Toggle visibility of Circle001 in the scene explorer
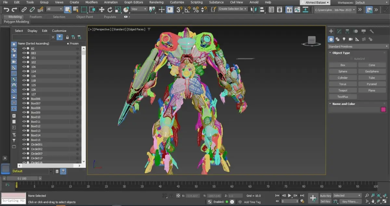The width and height of the screenshot is (390, 206). (24, 144)
